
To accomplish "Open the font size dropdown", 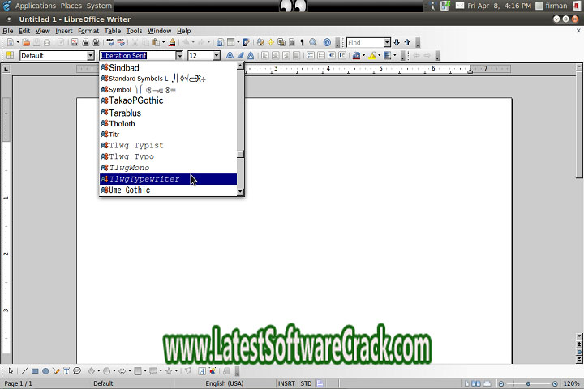I will coord(217,56).
